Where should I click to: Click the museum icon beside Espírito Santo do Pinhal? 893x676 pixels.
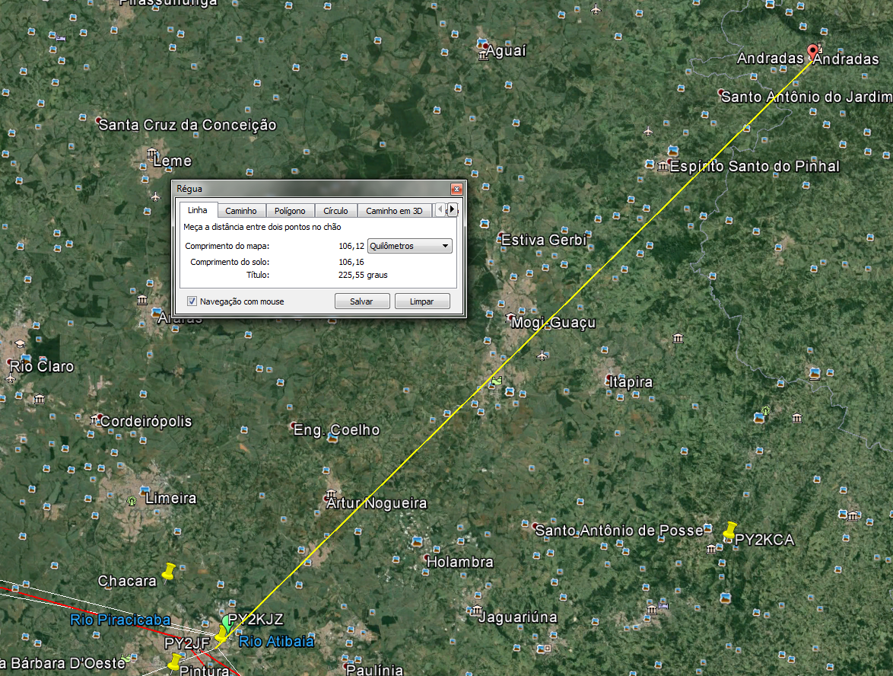tap(663, 166)
